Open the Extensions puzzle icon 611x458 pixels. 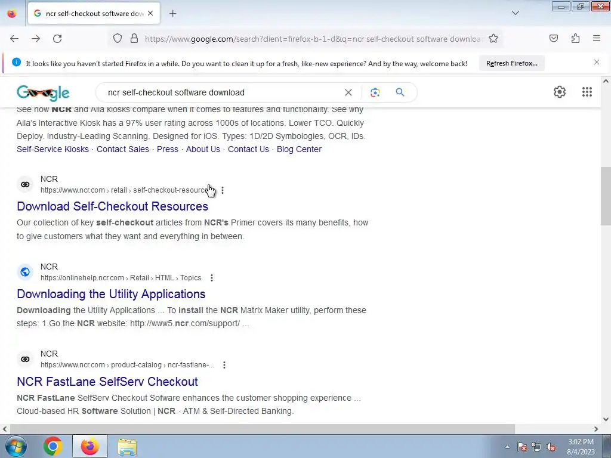pyautogui.click(x=575, y=39)
